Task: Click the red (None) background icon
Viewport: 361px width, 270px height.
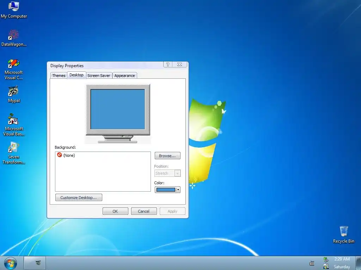Action: (59, 155)
